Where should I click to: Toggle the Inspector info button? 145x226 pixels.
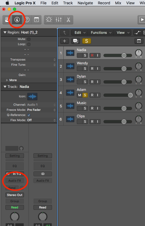[17, 20]
